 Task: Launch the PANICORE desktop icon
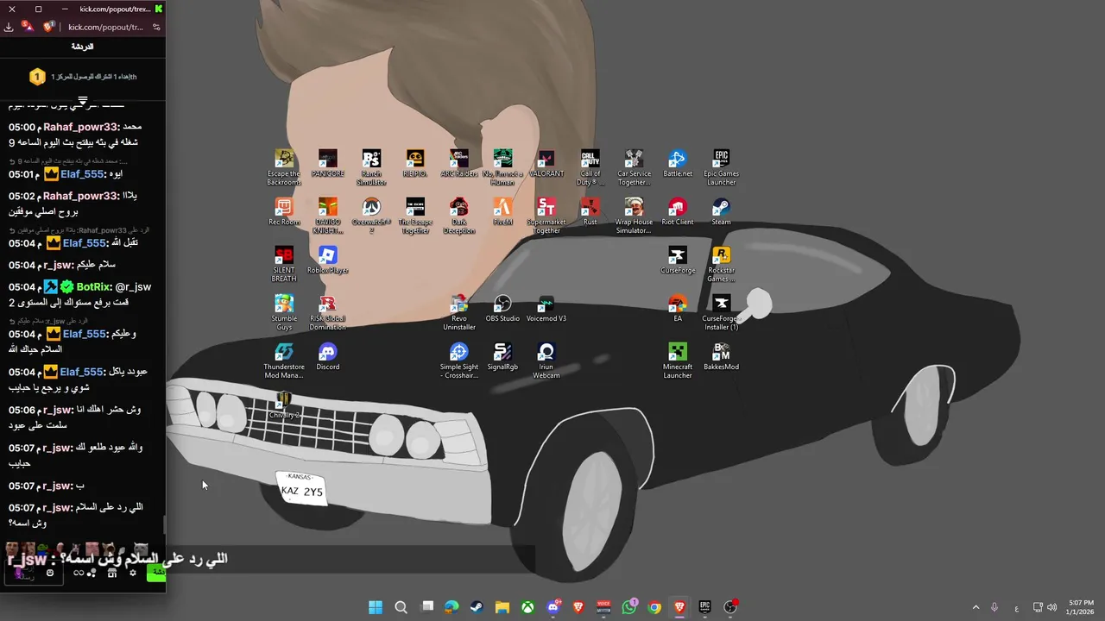pos(328,164)
